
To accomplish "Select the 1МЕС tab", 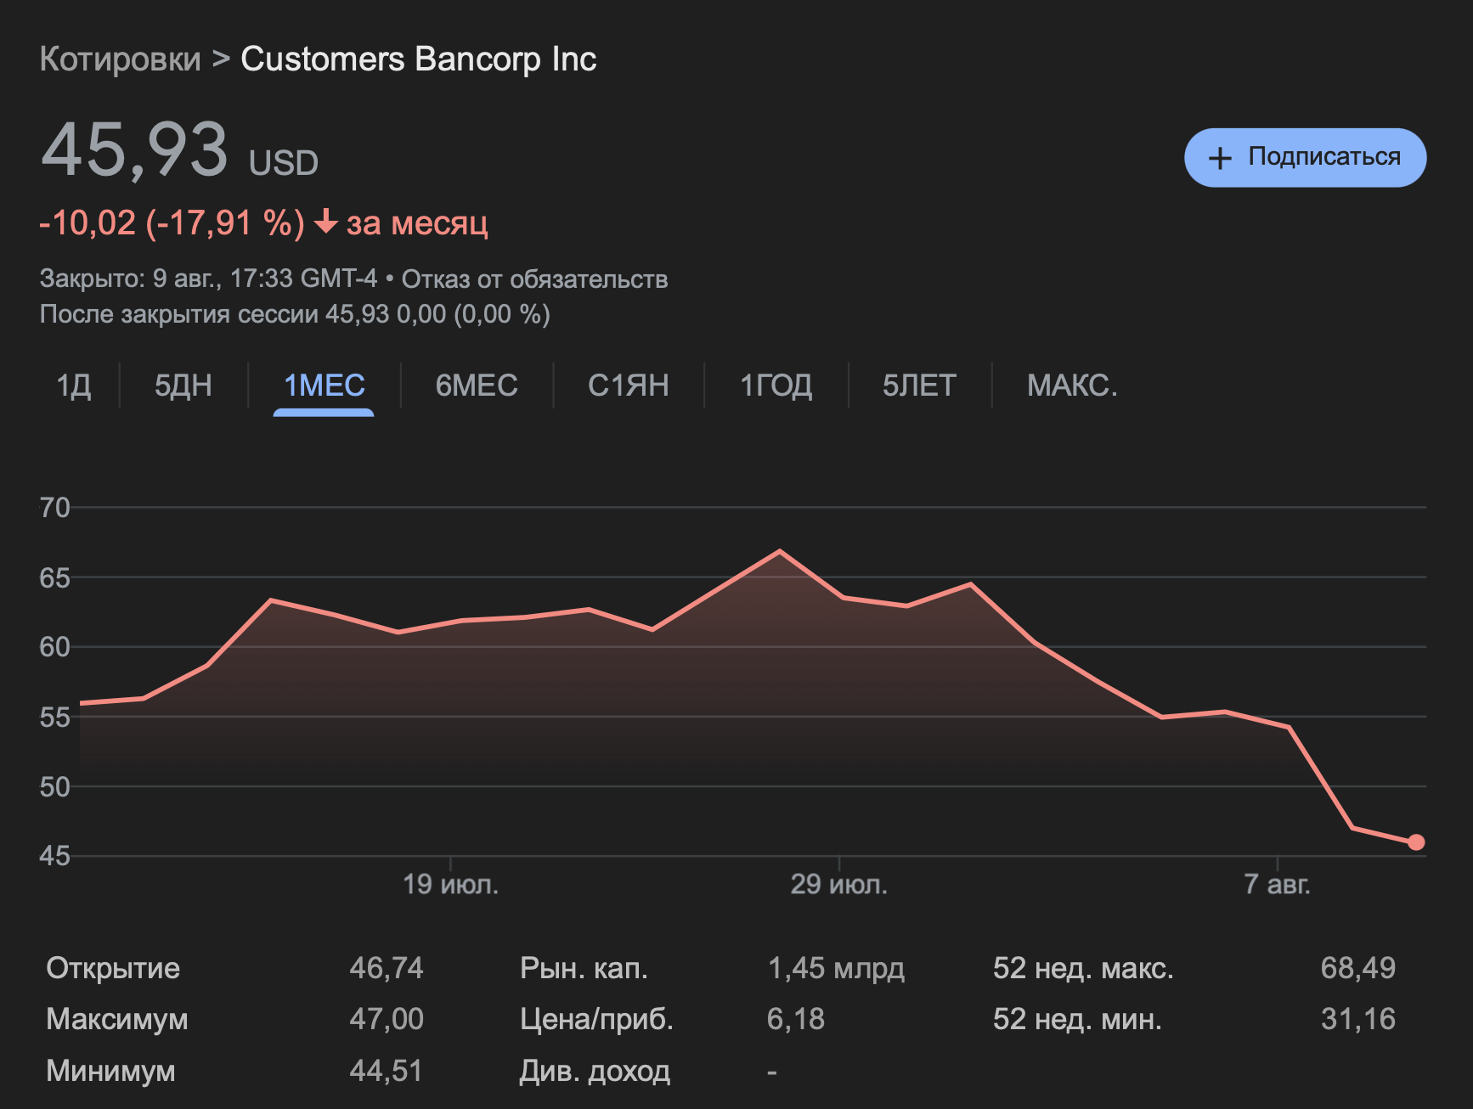I will tap(324, 386).
